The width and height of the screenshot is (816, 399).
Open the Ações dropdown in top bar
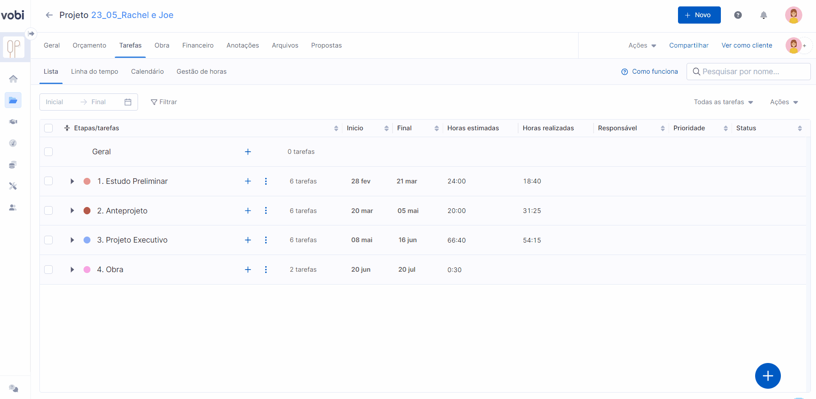642,45
